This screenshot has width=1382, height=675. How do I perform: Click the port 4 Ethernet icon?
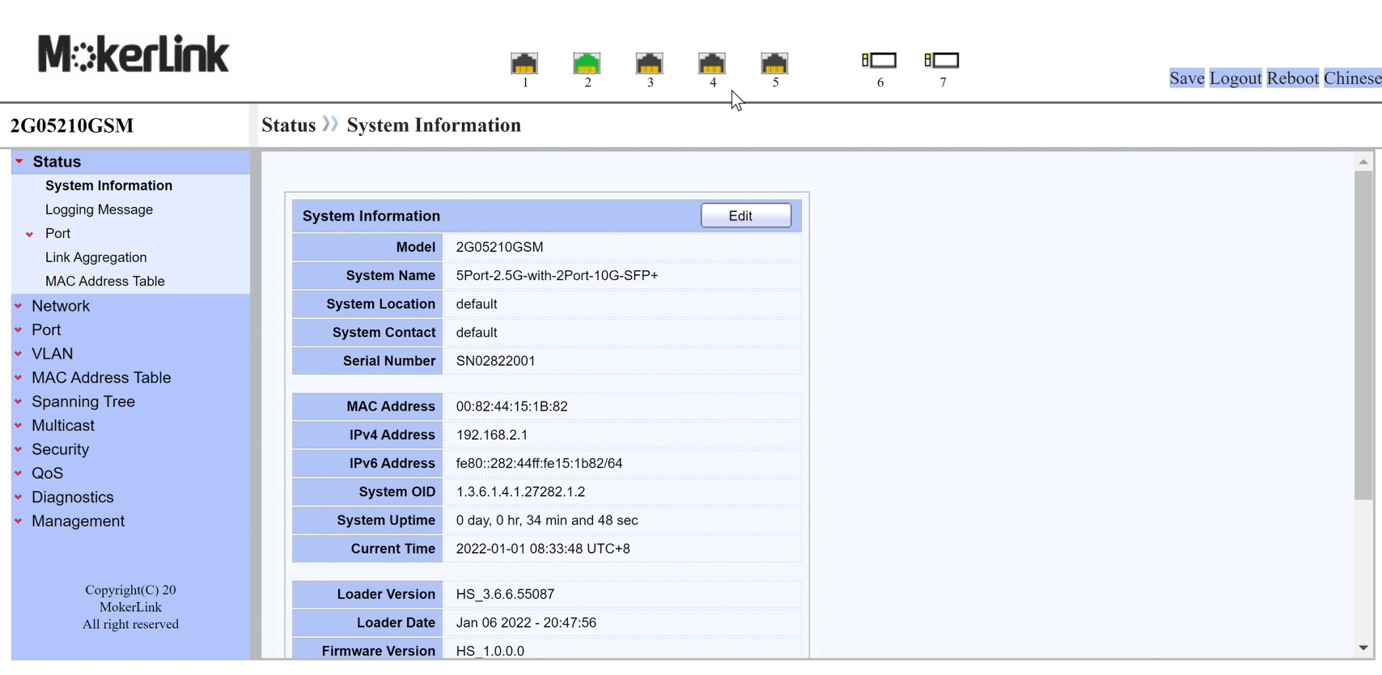712,63
